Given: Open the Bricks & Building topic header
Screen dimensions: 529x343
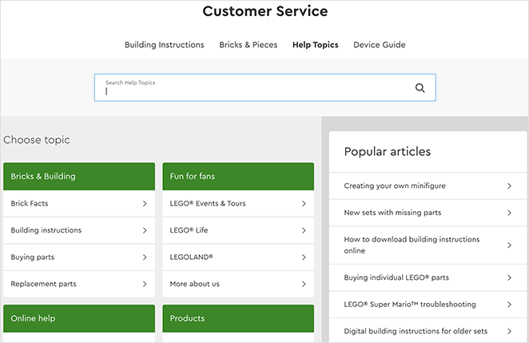Looking at the screenshot, I should [x=79, y=176].
